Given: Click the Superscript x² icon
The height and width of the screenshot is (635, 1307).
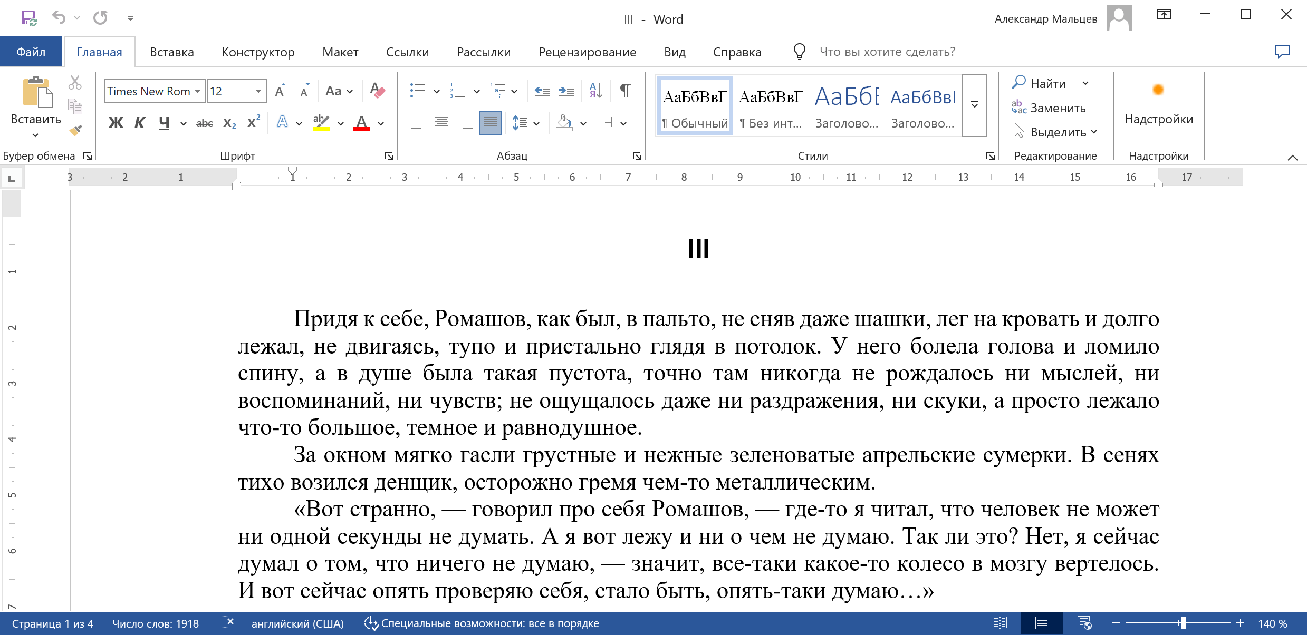Looking at the screenshot, I should (x=254, y=123).
